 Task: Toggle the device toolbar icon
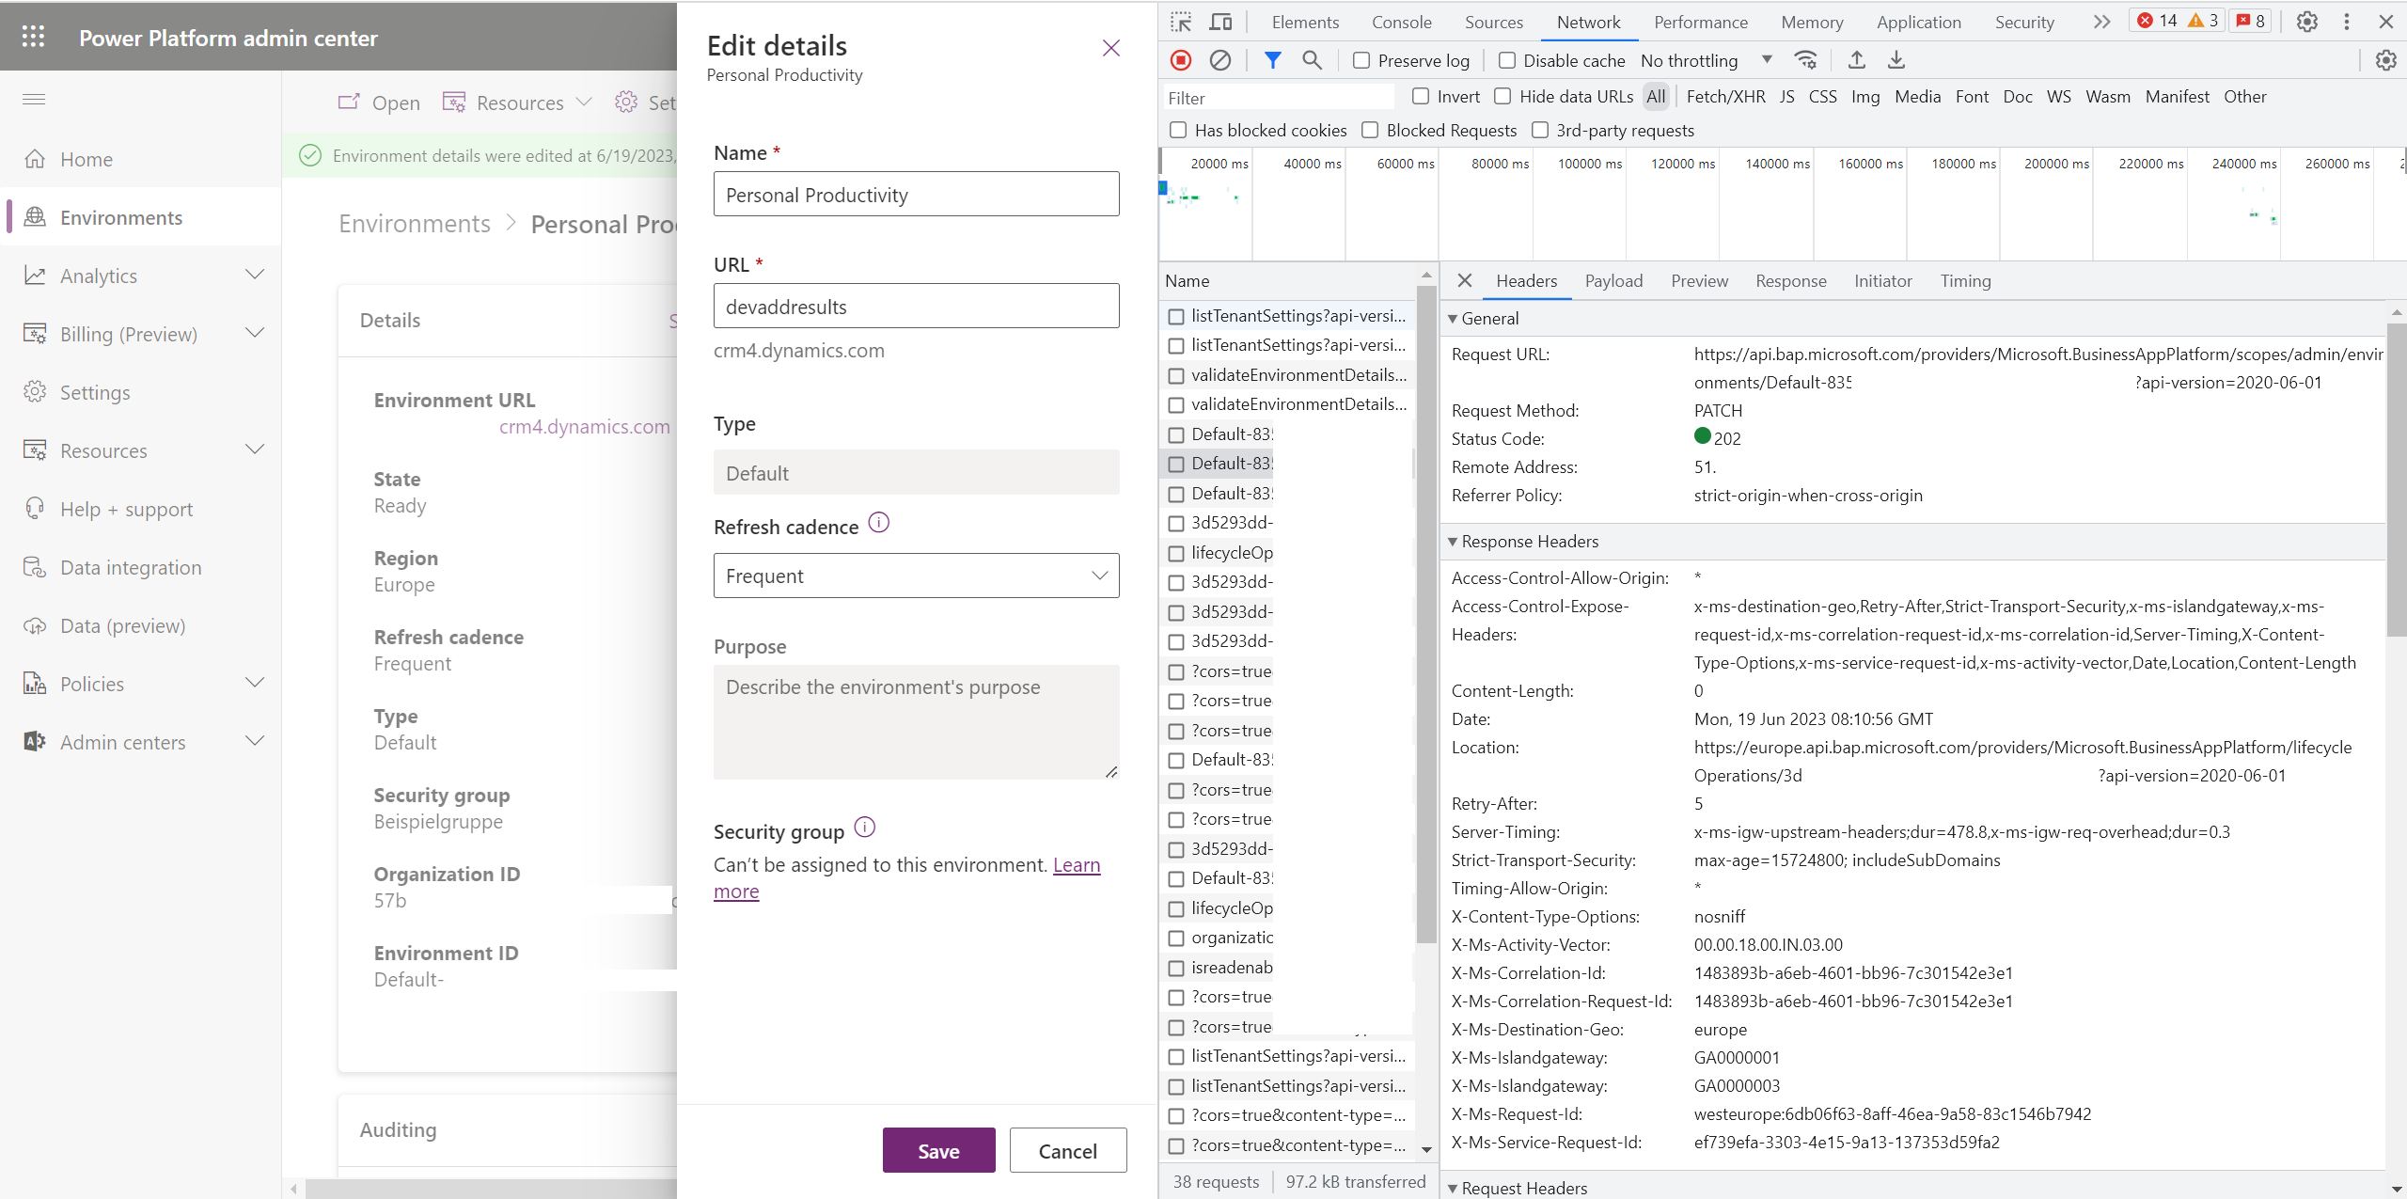click(x=1220, y=22)
